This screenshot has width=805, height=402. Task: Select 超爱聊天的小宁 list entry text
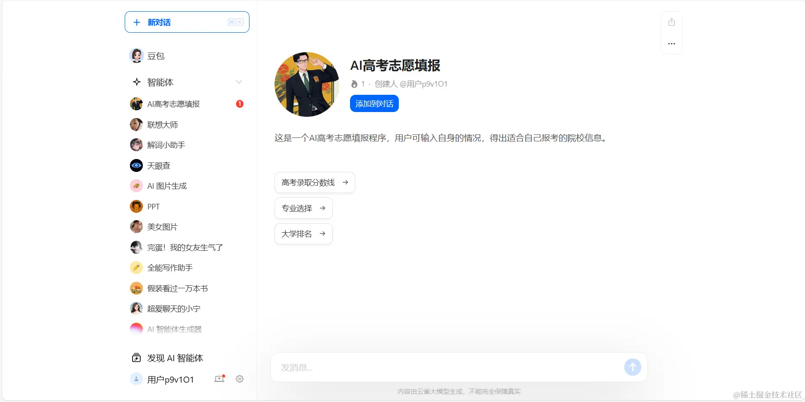click(174, 309)
